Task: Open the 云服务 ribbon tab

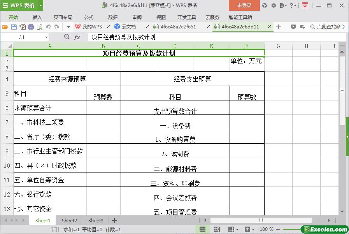Action: click(x=212, y=18)
